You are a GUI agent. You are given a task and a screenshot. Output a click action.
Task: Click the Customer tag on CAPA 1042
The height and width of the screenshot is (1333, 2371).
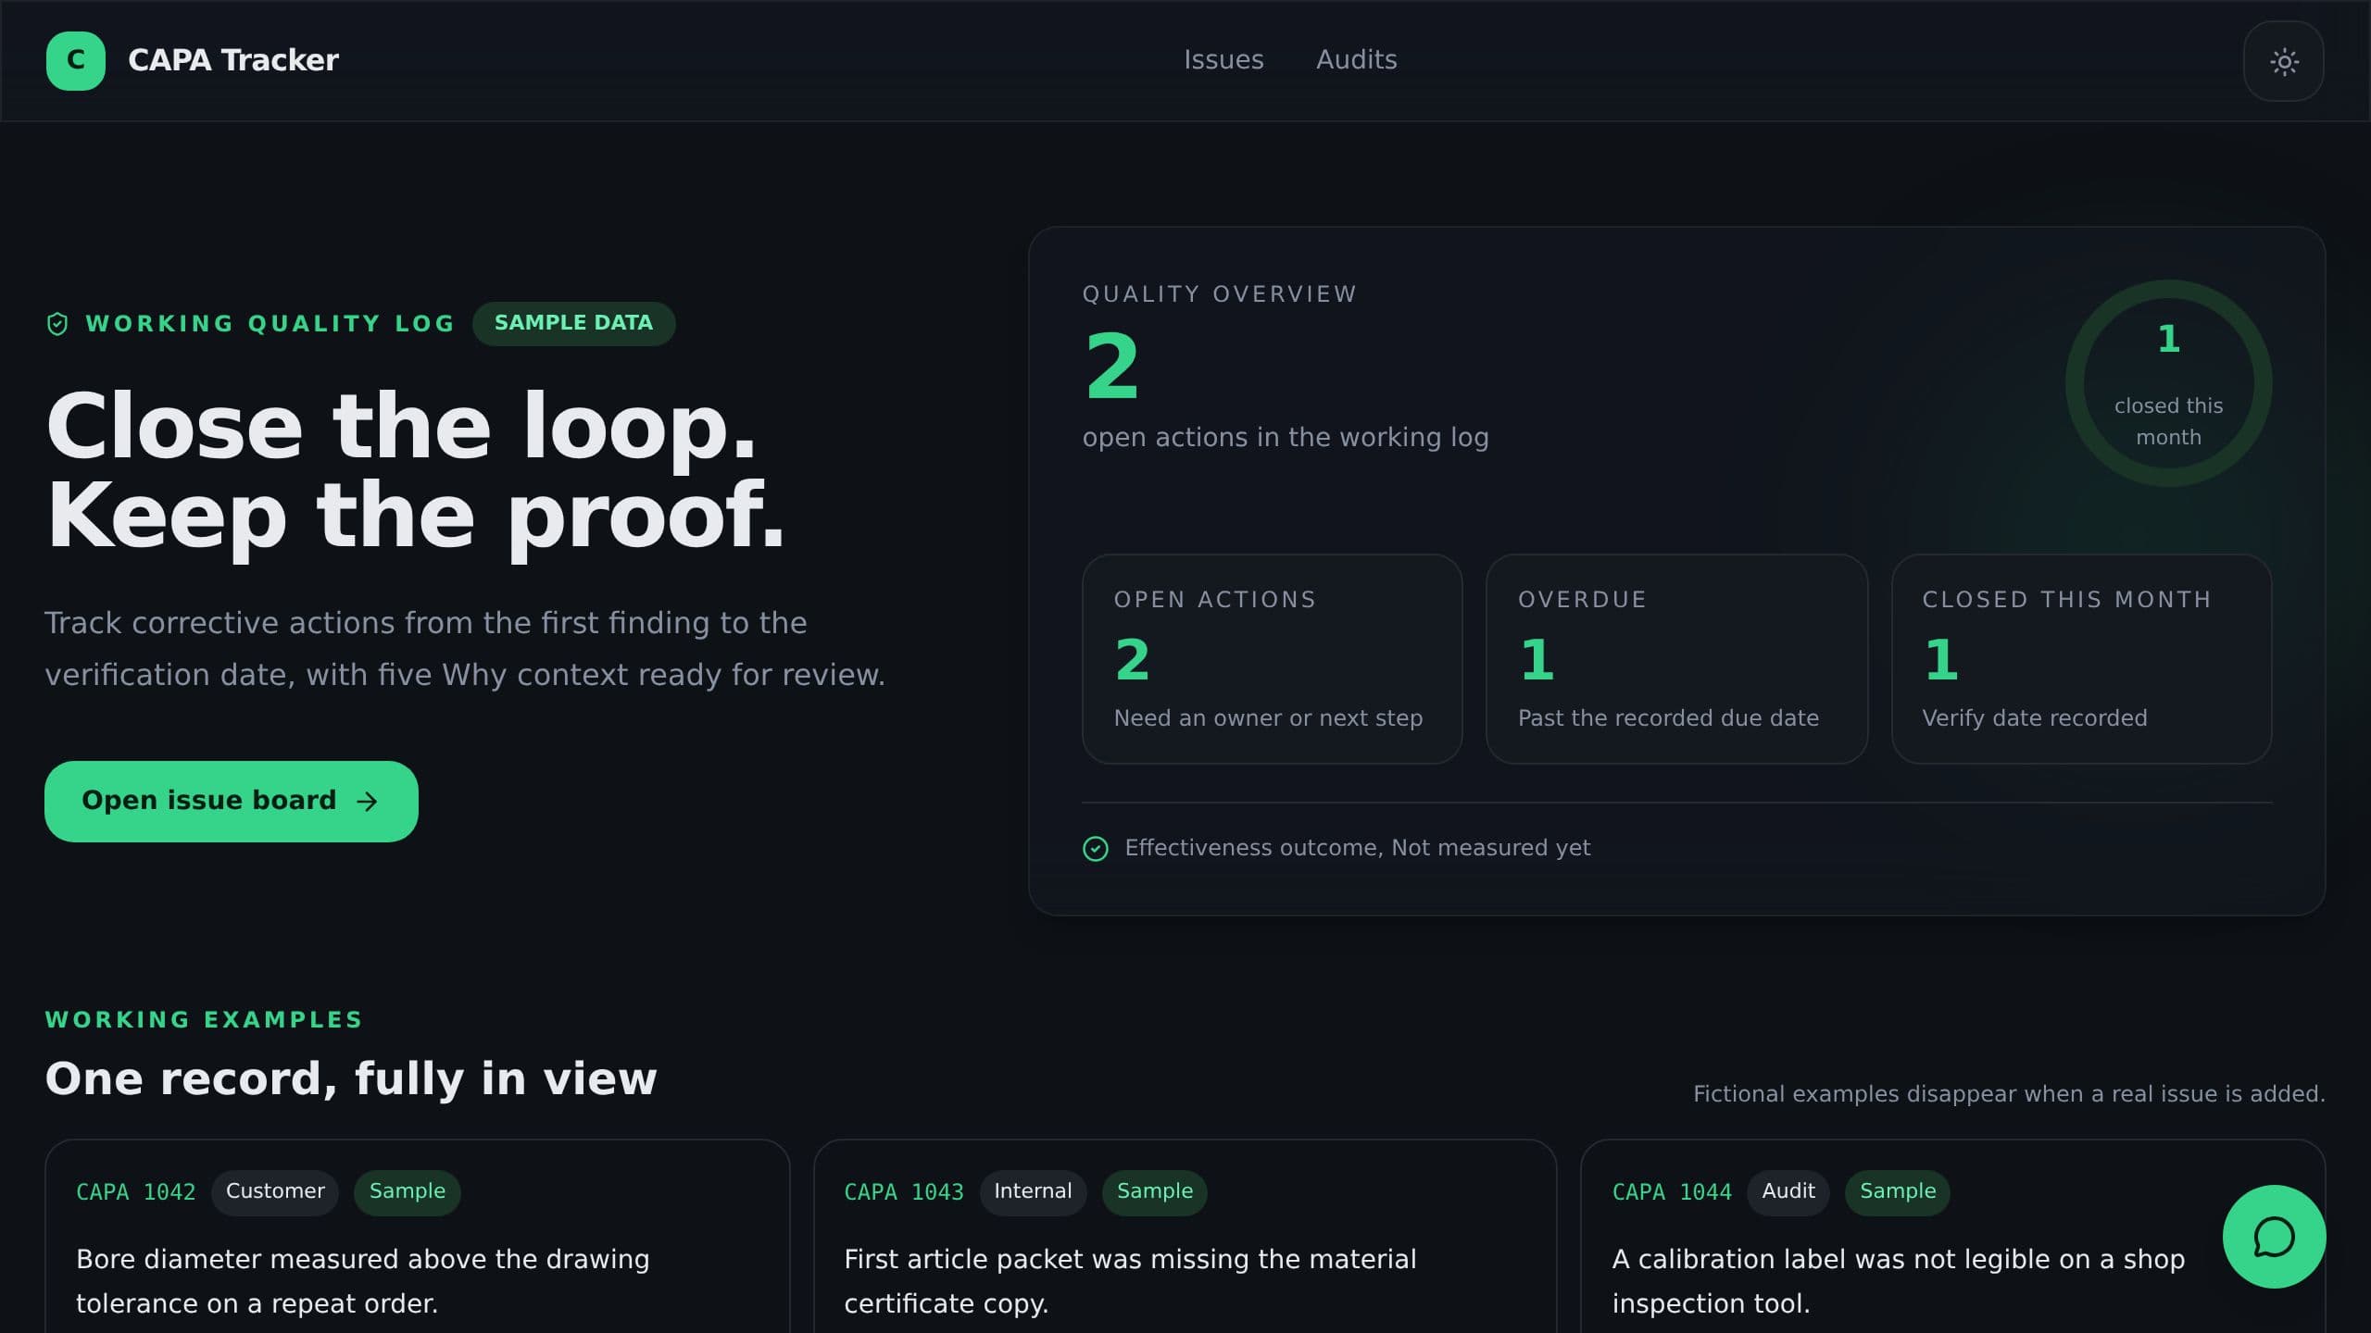tap(275, 1192)
